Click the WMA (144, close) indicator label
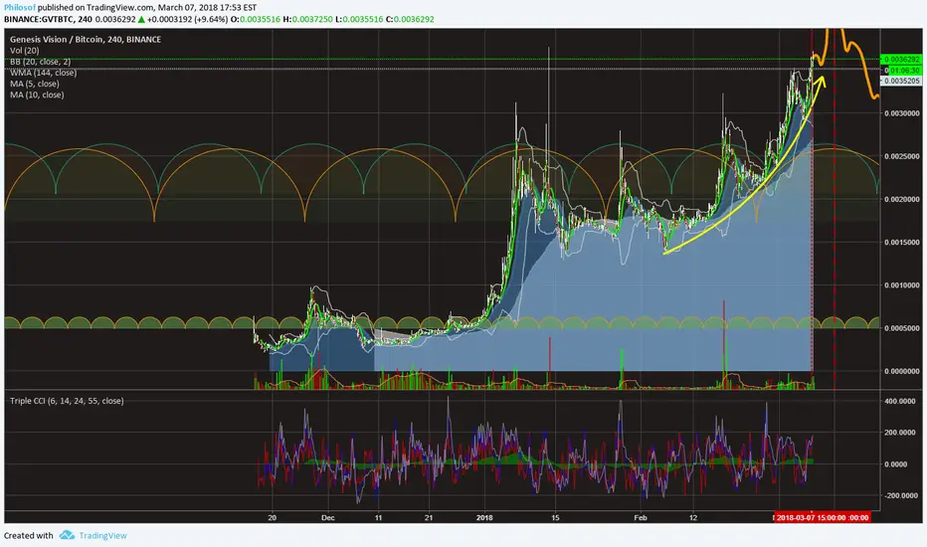Image resolution: width=927 pixels, height=547 pixels. click(43, 73)
